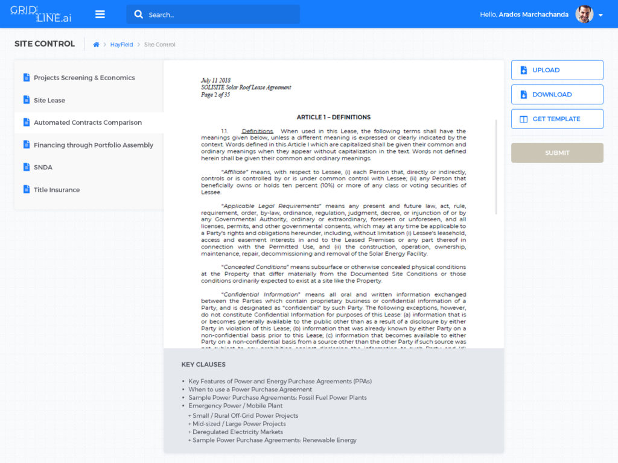Click the GRIDLINE.ai logo
Image resolution: width=618 pixels, height=463 pixels.
(41, 14)
